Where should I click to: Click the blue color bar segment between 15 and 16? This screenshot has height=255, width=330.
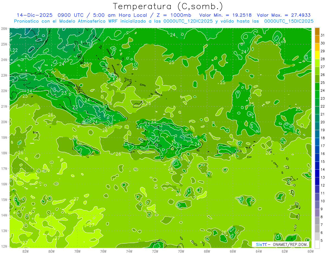coord(317,158)
